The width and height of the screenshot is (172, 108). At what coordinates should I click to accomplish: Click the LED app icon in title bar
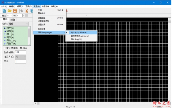pyautogui.click(x=3, y=2)
